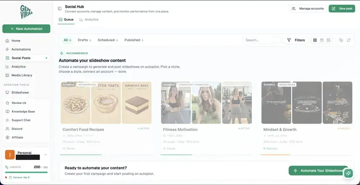Open the Discord link
The width and height of the screenshot is (360, 185).
coord(17,129)
